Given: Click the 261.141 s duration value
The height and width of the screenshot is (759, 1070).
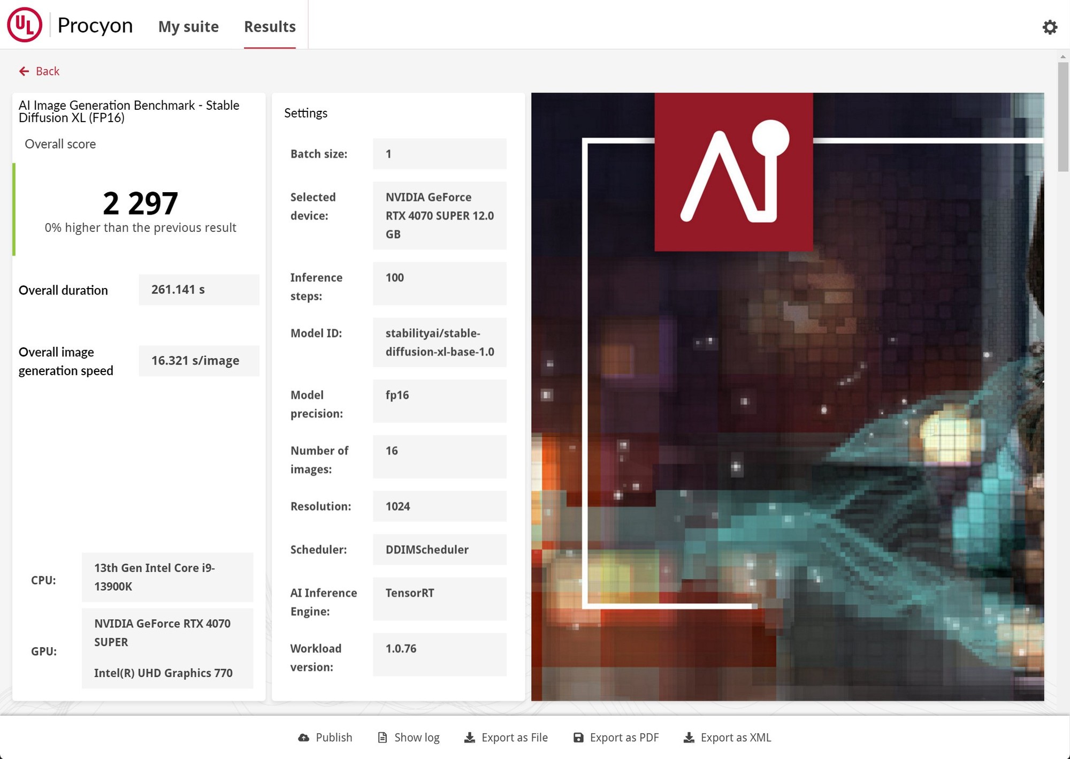Looking at the screenshot, I should coord(199,290).
